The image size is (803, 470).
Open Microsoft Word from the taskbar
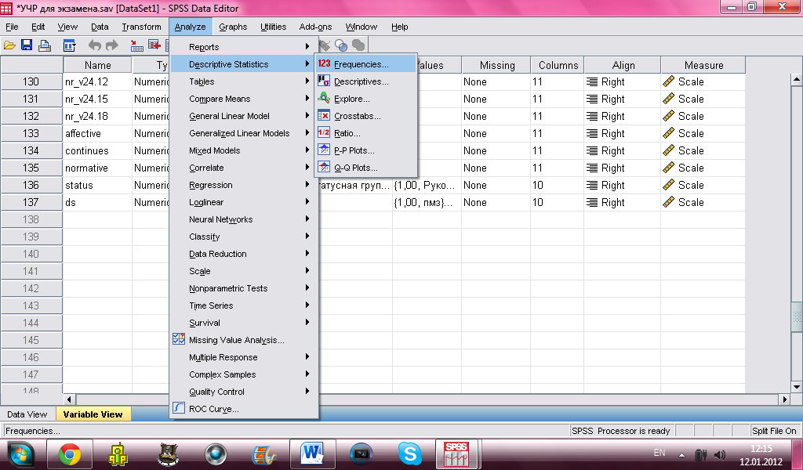click(313, 454)
